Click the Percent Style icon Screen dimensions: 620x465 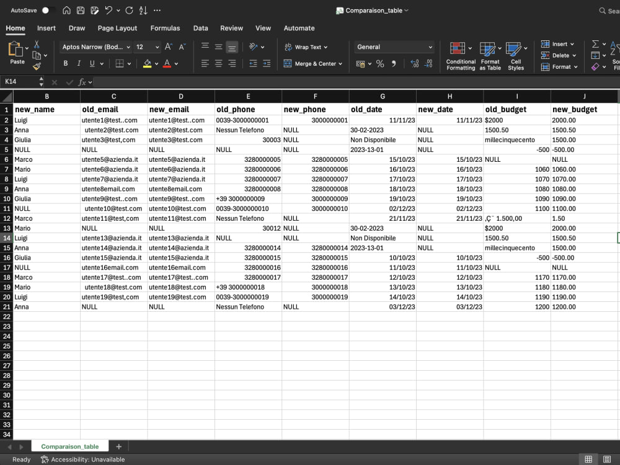tap(380, 63)
